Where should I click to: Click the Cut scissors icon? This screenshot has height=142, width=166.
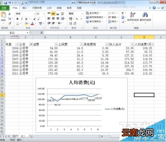(x=10, y=14)
